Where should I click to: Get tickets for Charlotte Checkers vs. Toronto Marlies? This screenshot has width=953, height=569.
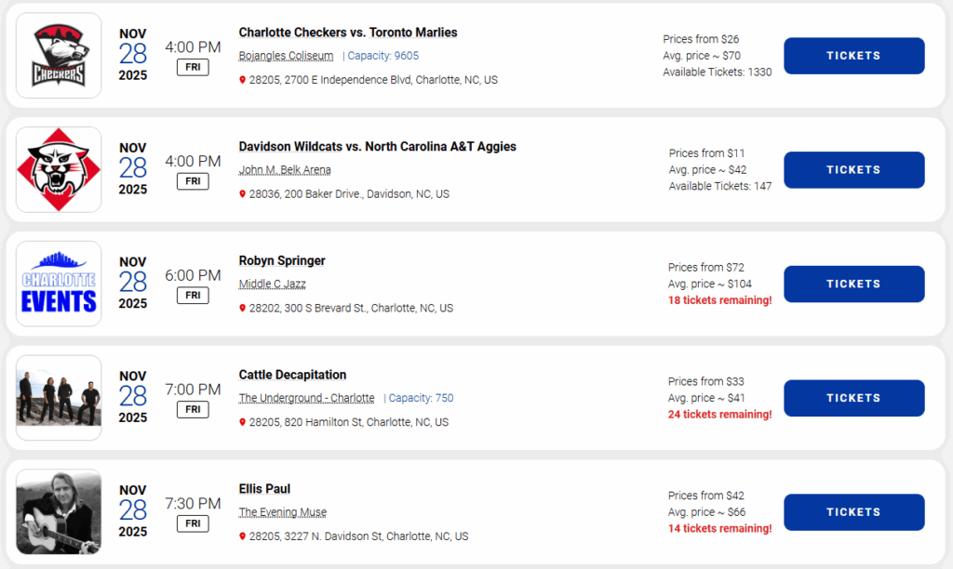[853, 56]
